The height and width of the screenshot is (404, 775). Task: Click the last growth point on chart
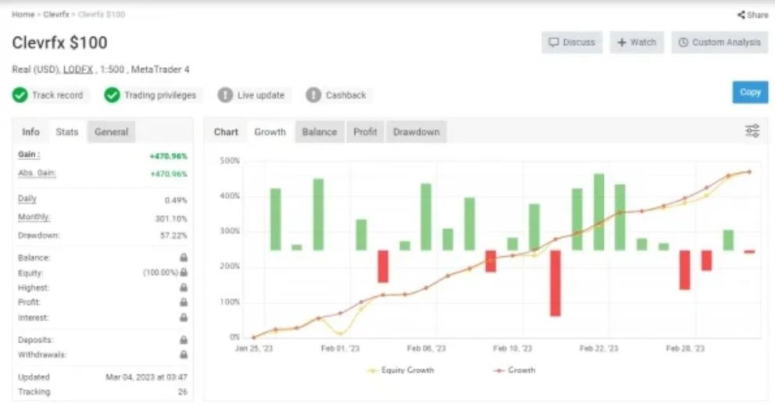[x=749, y=172]
